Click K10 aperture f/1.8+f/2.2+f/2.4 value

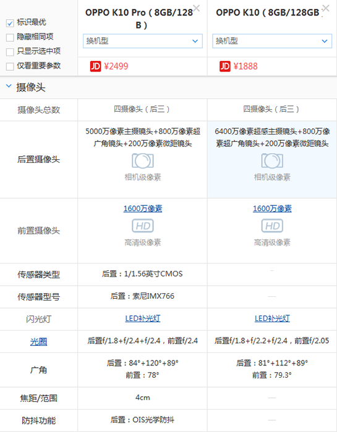pyautogui.click(x=272, y=341)
